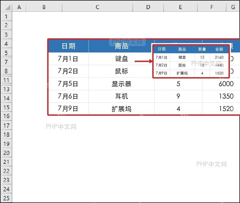Select row 15 header
240x203 pixels.
click(x=6, y=107)
